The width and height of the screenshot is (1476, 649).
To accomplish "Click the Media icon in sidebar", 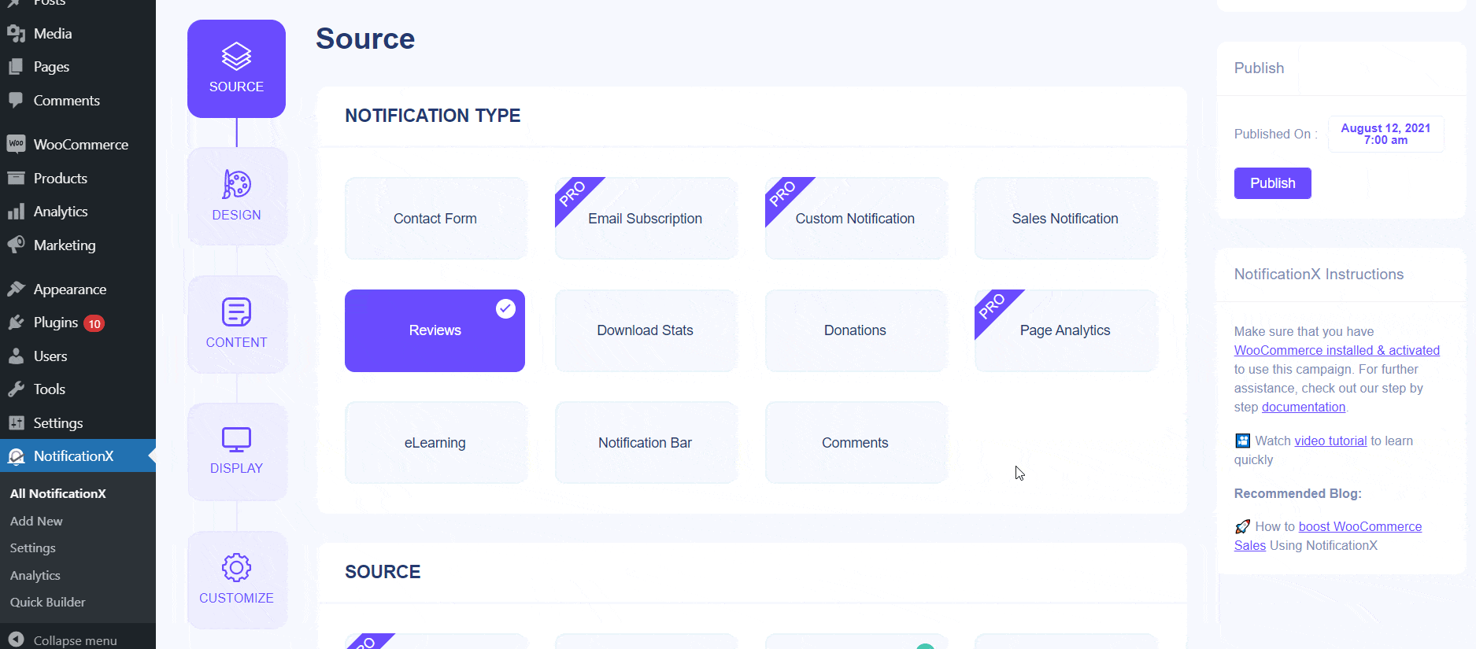I will click(17, 34).
